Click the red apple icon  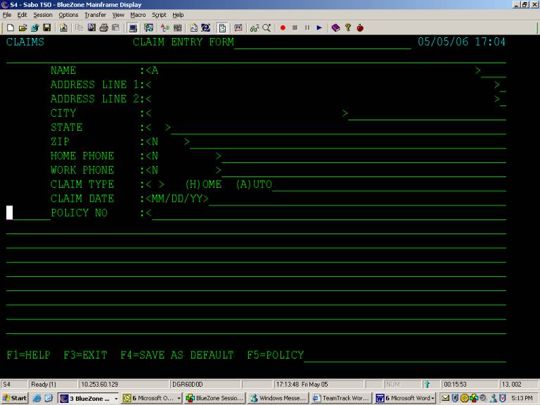coord(360,28)
